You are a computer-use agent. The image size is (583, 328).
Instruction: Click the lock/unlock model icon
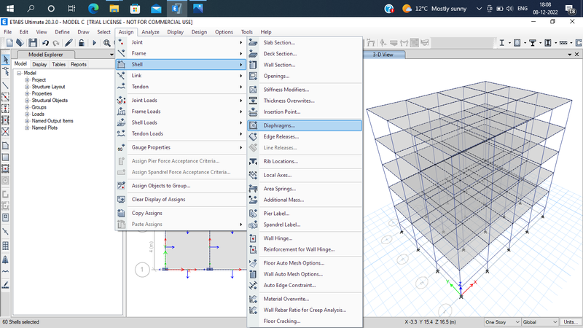click(81, 43)
